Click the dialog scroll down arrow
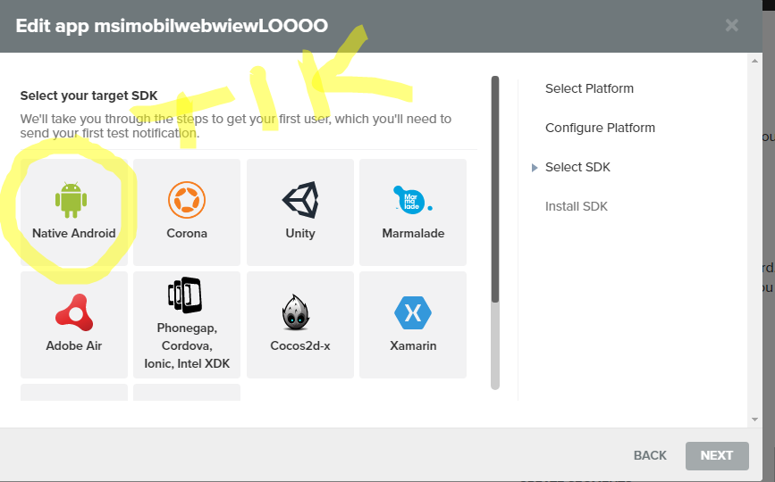 point(754,420)
